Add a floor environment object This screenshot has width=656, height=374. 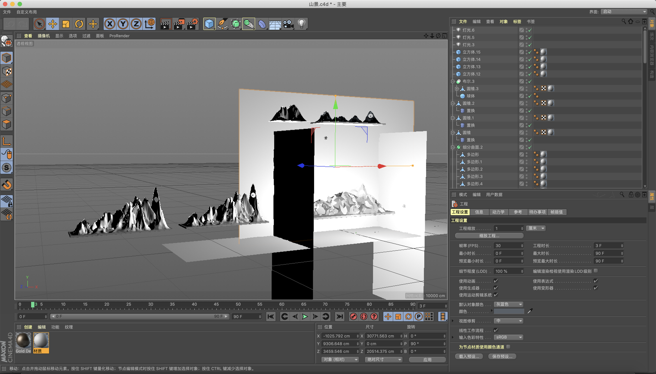point(275,24)
